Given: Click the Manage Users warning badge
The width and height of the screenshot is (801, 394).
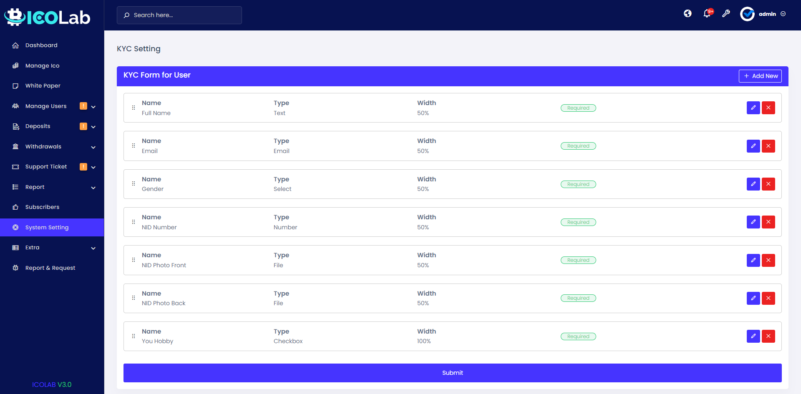Looking at the screenshot, I should tap(83, 106).
